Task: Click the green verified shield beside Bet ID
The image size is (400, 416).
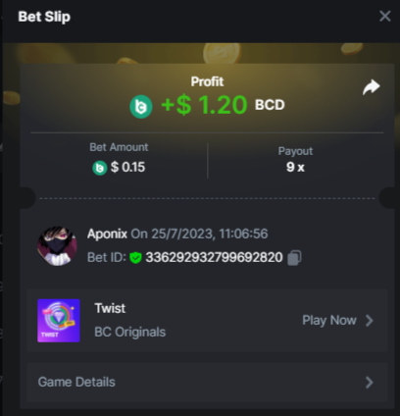Action: click(x=135, y=258)
